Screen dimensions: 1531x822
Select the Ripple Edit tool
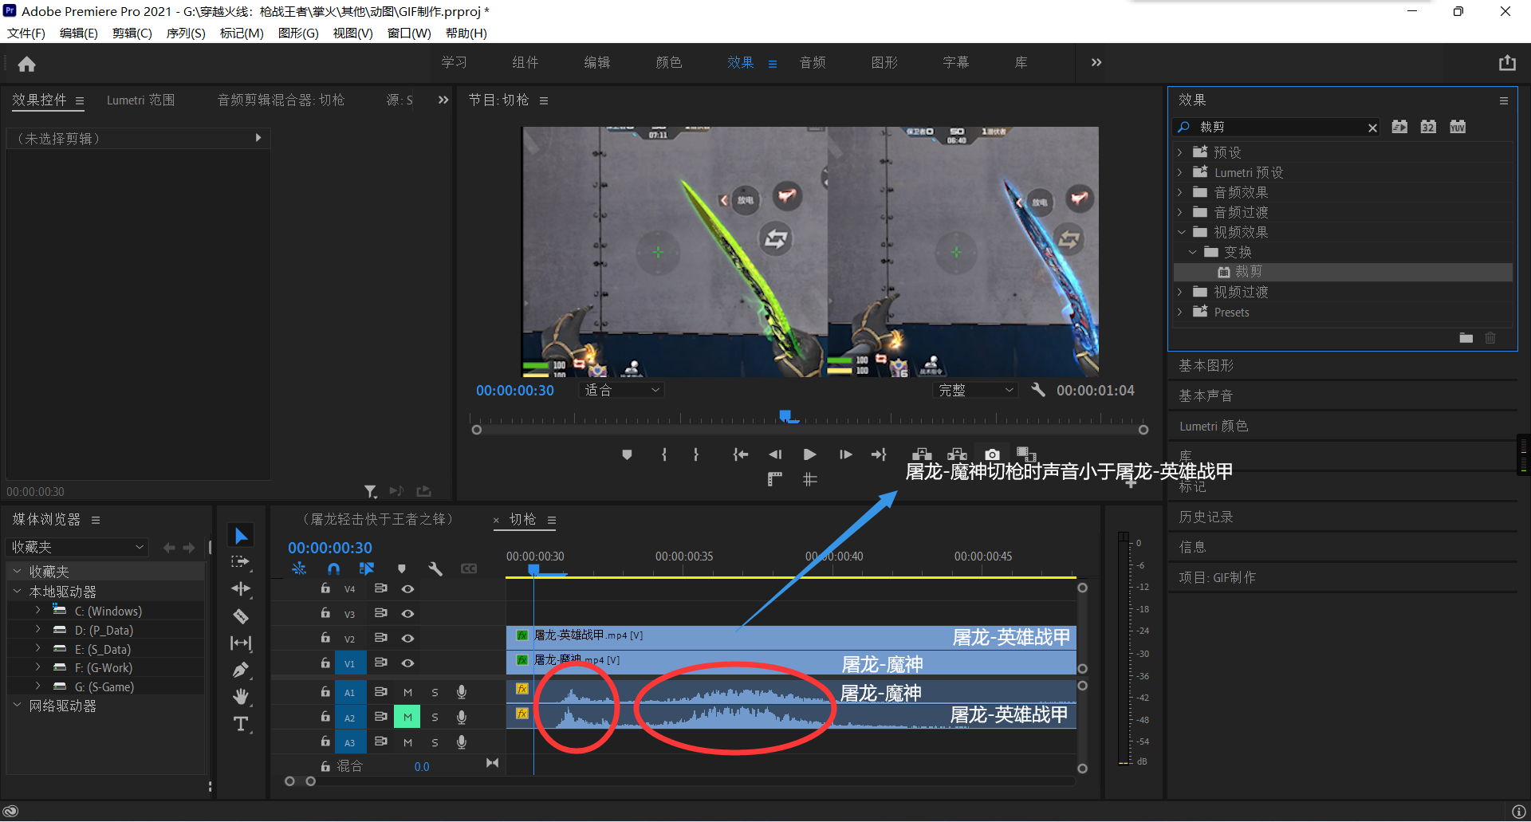(x=241, y=589)
